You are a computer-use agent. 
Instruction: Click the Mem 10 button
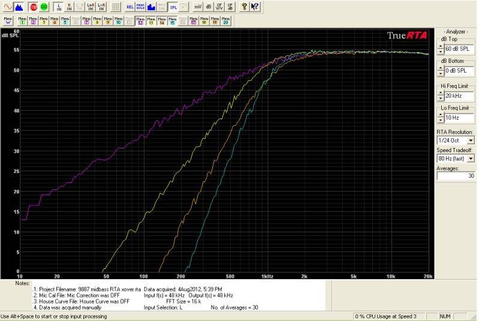click(x=119, y=21)
